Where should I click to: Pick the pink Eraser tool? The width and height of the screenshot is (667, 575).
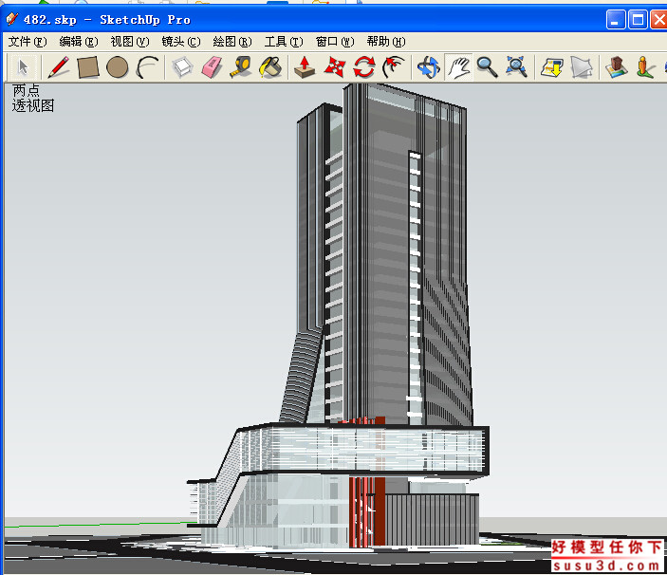pos(212,67)
